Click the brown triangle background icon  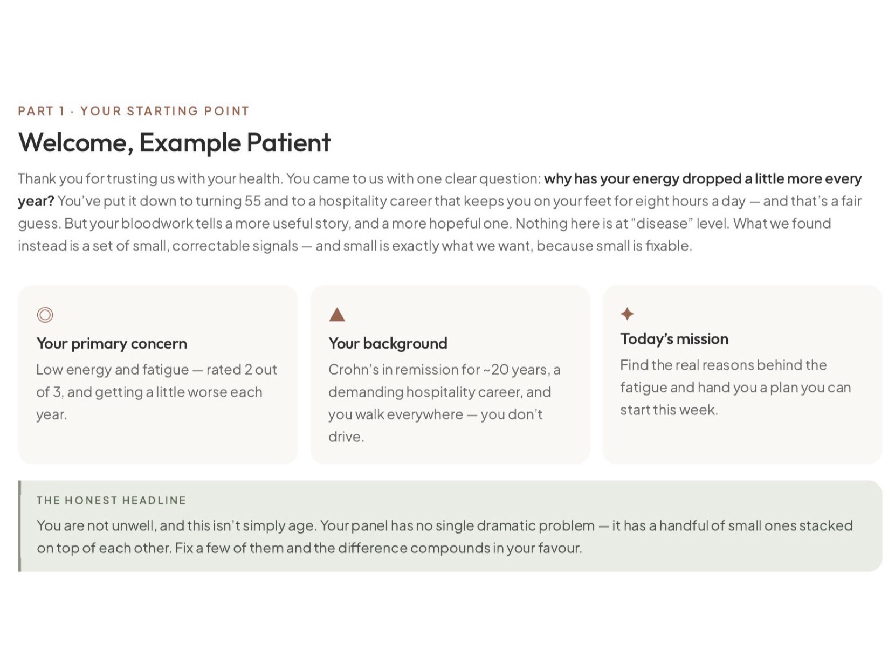[337, 314]
